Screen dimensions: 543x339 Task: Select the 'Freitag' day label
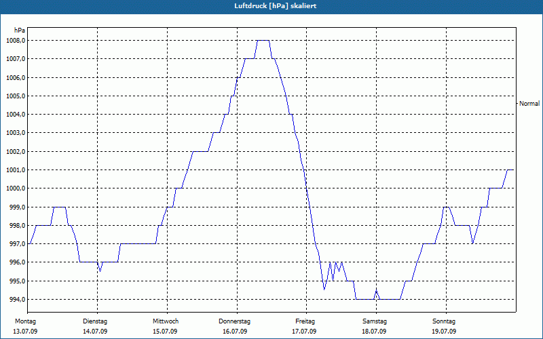(x=305, y=321)
